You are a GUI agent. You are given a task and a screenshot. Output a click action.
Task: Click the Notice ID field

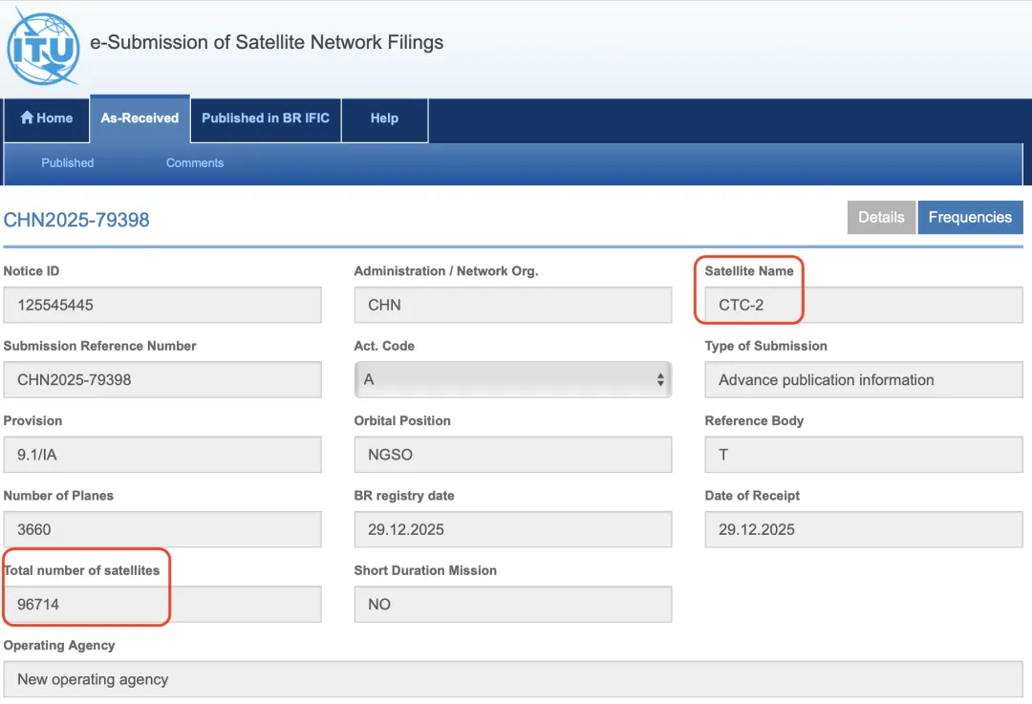coord(162,306)
